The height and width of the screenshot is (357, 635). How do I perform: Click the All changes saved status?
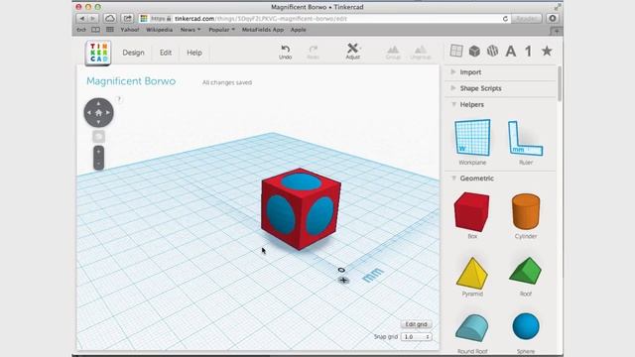click(227, 82)
